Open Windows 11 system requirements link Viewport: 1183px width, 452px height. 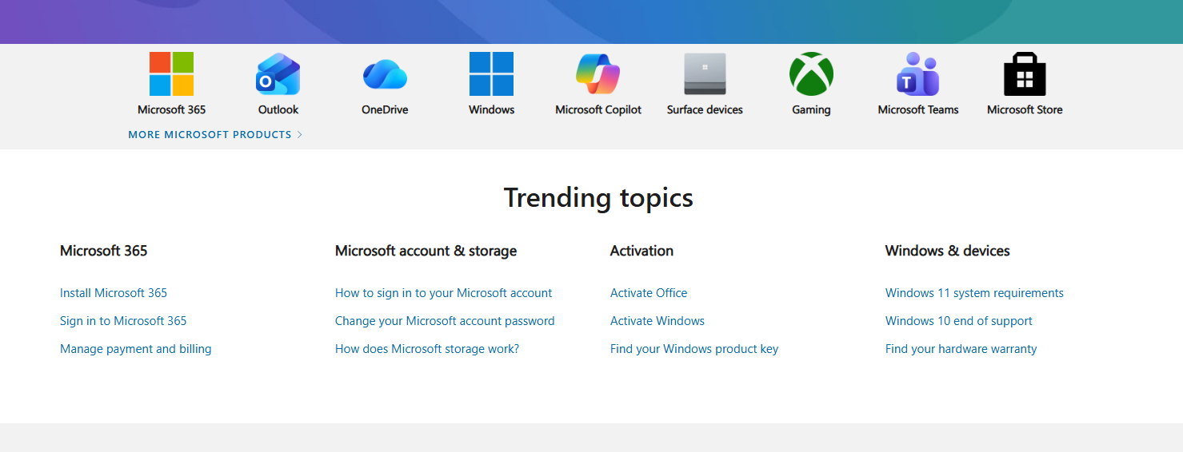[x=974, y=293]
